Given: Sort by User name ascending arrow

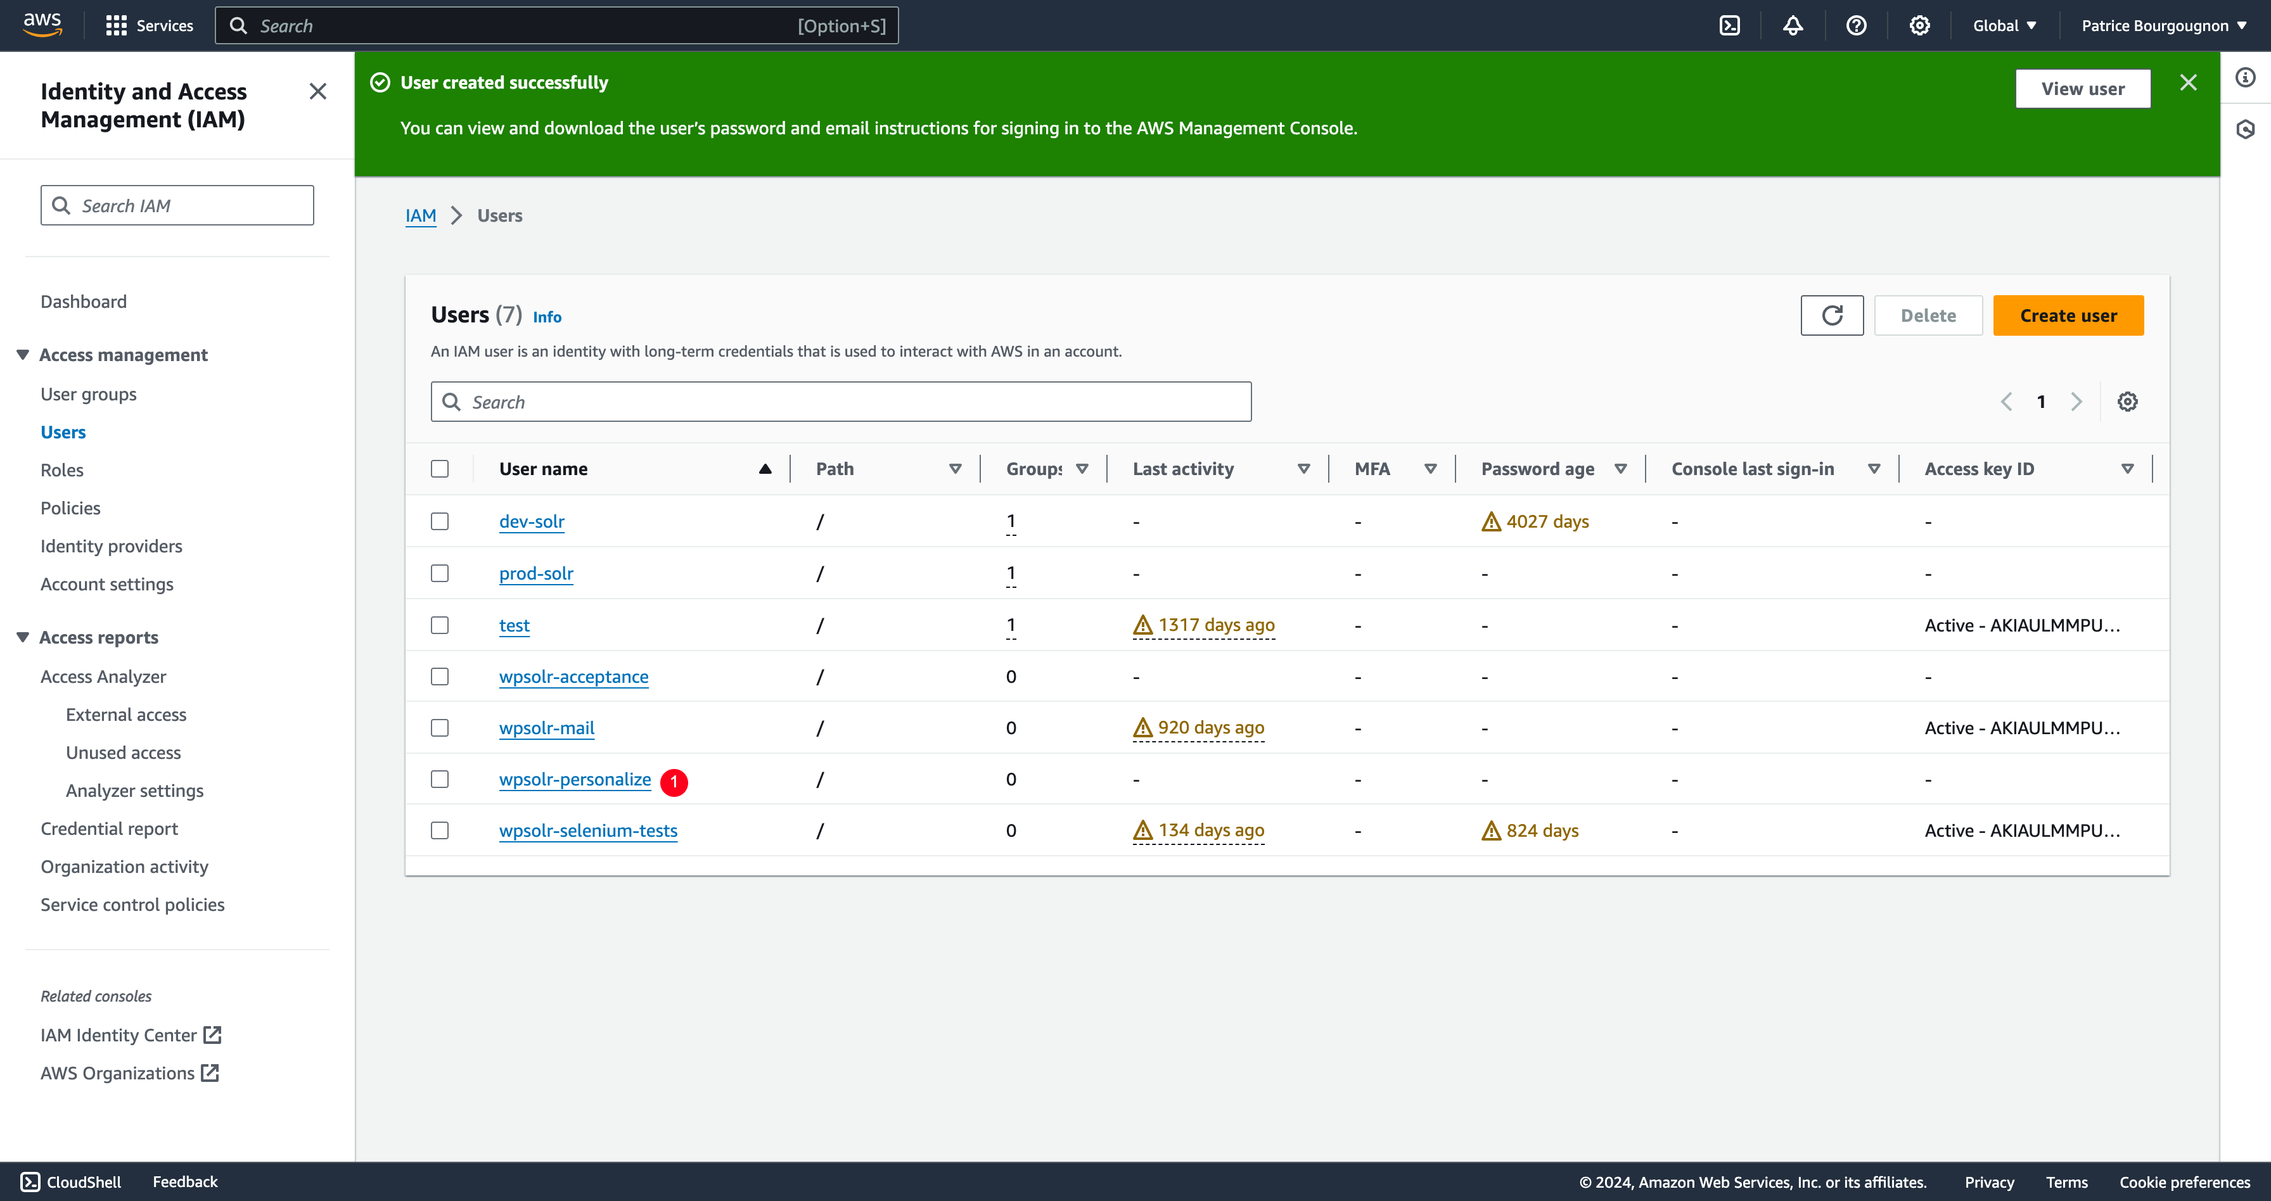Looking at the screenshot, I should pyautogui.click(x=765, y=469).
